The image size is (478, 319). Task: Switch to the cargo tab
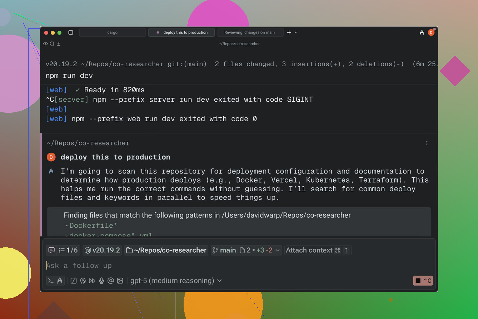112,32
